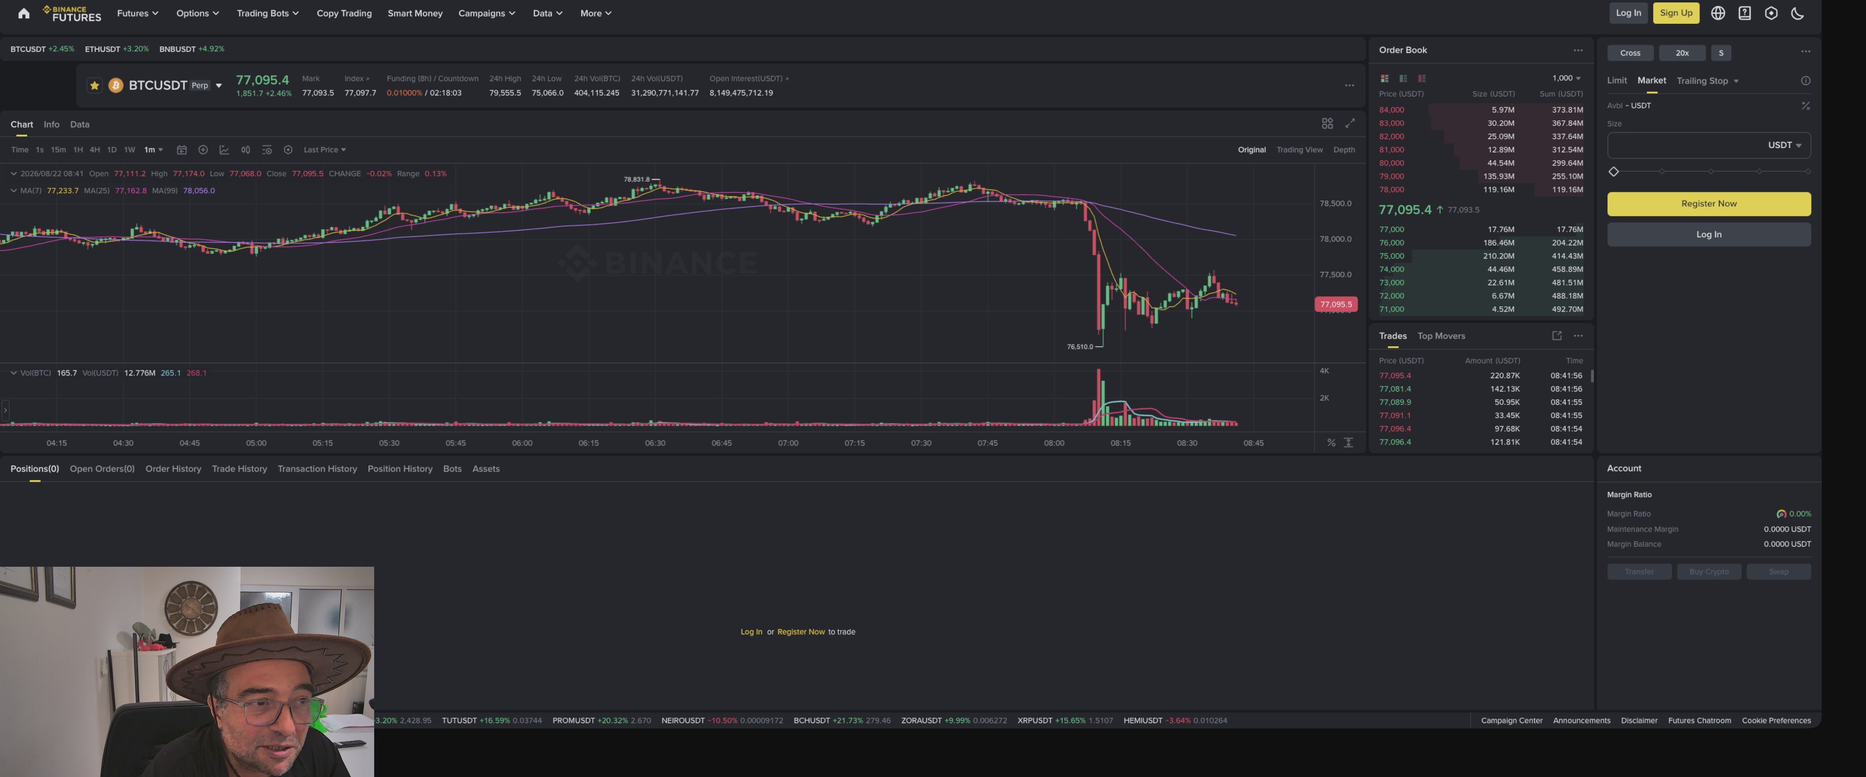The width and height of the screenshot is (1866, 777).
Task: Open the order book 1,000 grouping dropdown
Action: 1566,78
